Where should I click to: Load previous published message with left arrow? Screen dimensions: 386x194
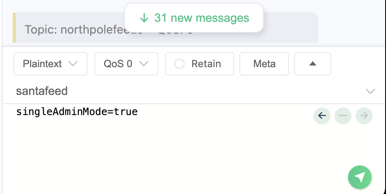(x=322, y=116)
